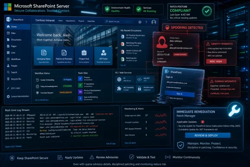The height and width of the screenshot is (167, 250).
Task: Click the ASP.NET code tile
Action: pyautogui.click(x=145, y=80)
